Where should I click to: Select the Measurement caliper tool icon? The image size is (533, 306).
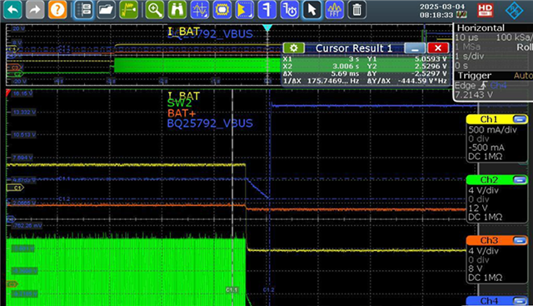point(266,9)
